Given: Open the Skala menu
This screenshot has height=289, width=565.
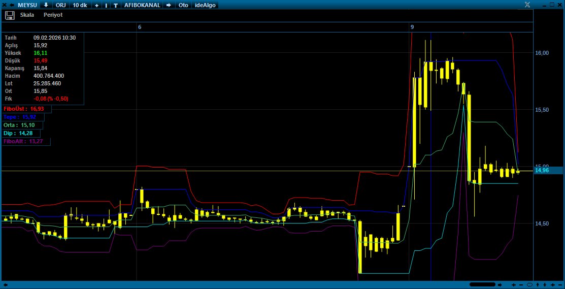Looking at the screenshot, I should tap(27, 15).
